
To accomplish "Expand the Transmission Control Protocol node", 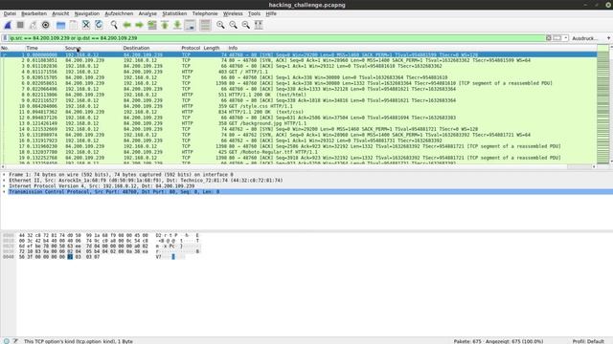I will [4, 192].
